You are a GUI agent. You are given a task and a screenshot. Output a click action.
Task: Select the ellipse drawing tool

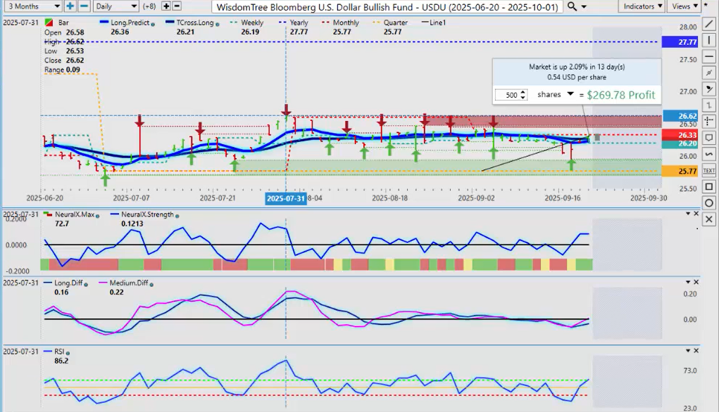pos(709,203)
